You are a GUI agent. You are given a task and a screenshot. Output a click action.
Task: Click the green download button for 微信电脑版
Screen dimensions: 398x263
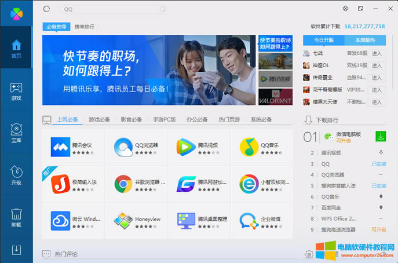click(x=381, y=136)
